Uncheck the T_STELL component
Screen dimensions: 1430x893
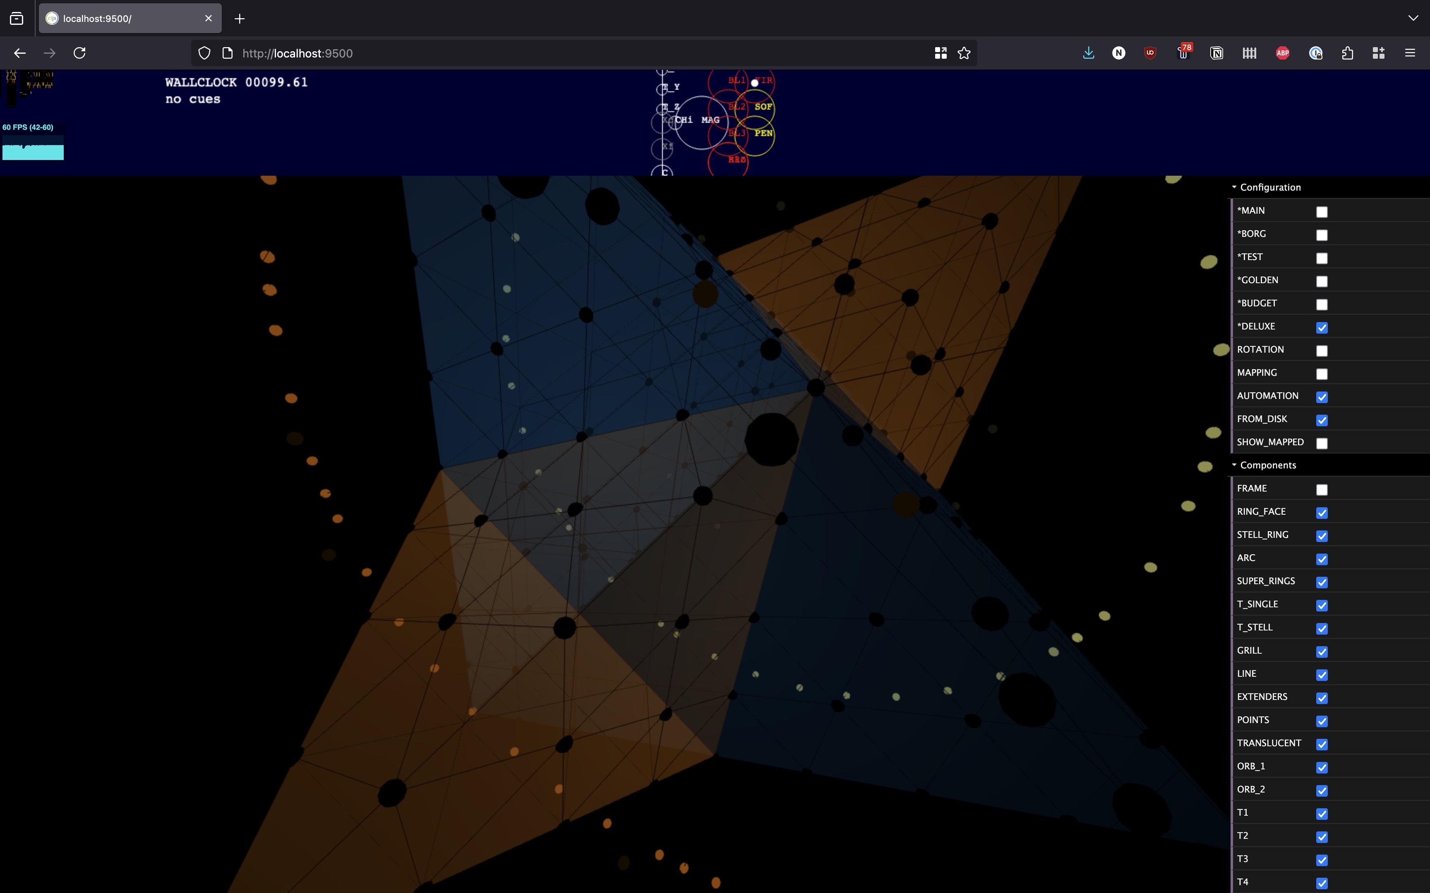pos(1322,628)
